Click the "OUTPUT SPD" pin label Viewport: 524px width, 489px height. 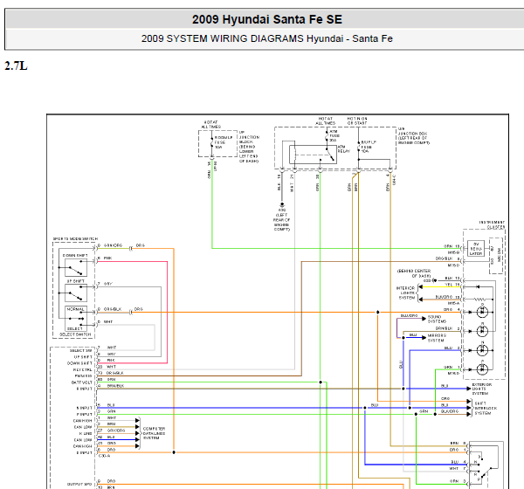coord(79,484)
